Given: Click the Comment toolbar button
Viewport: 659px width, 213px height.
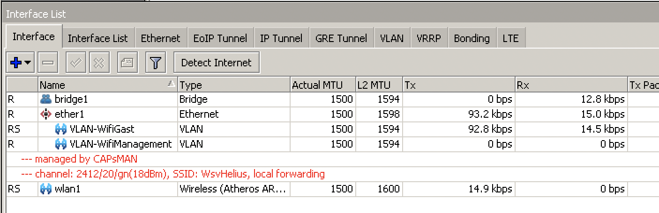Looking at the screenshot, I should point(127,63).
